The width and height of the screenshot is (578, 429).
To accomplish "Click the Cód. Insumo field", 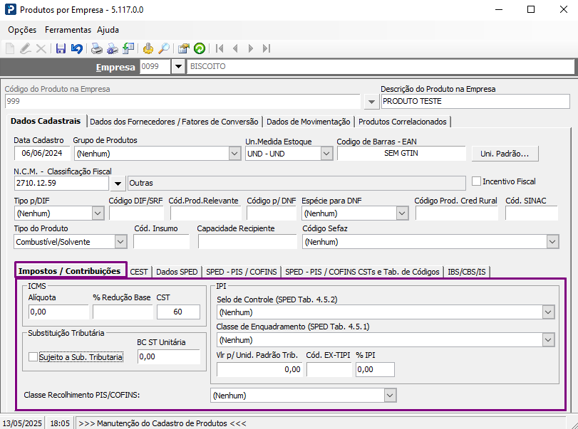I will [x=162, y=242].
